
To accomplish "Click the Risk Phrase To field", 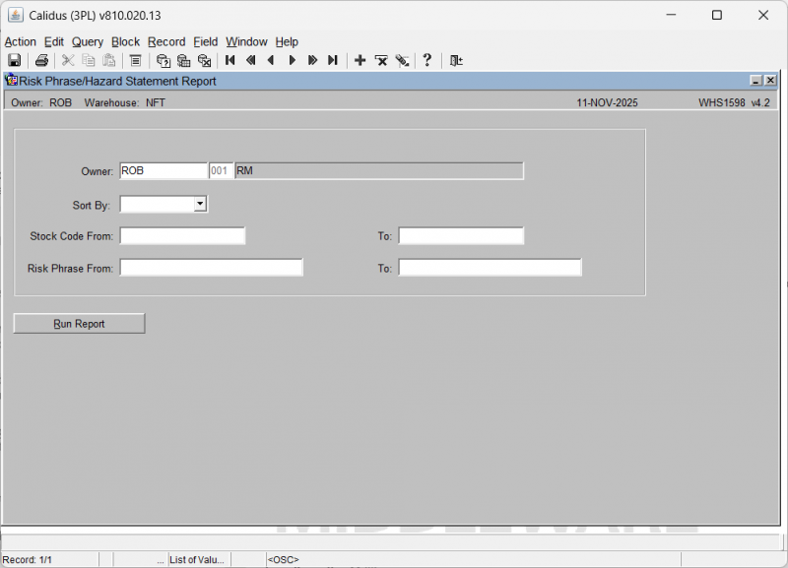I will (x=490, y=268).
